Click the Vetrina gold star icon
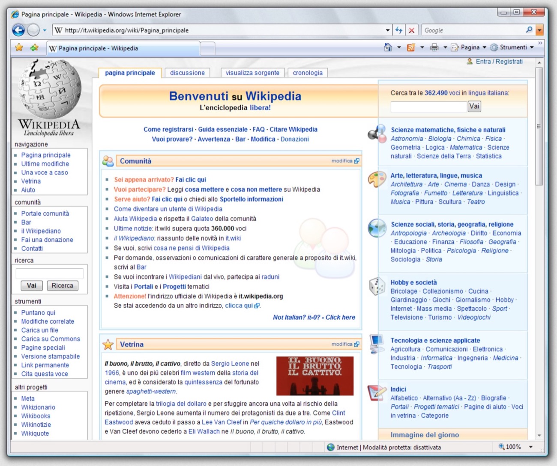Viewport: 557px width, 466px height. [x=108, y=344]
